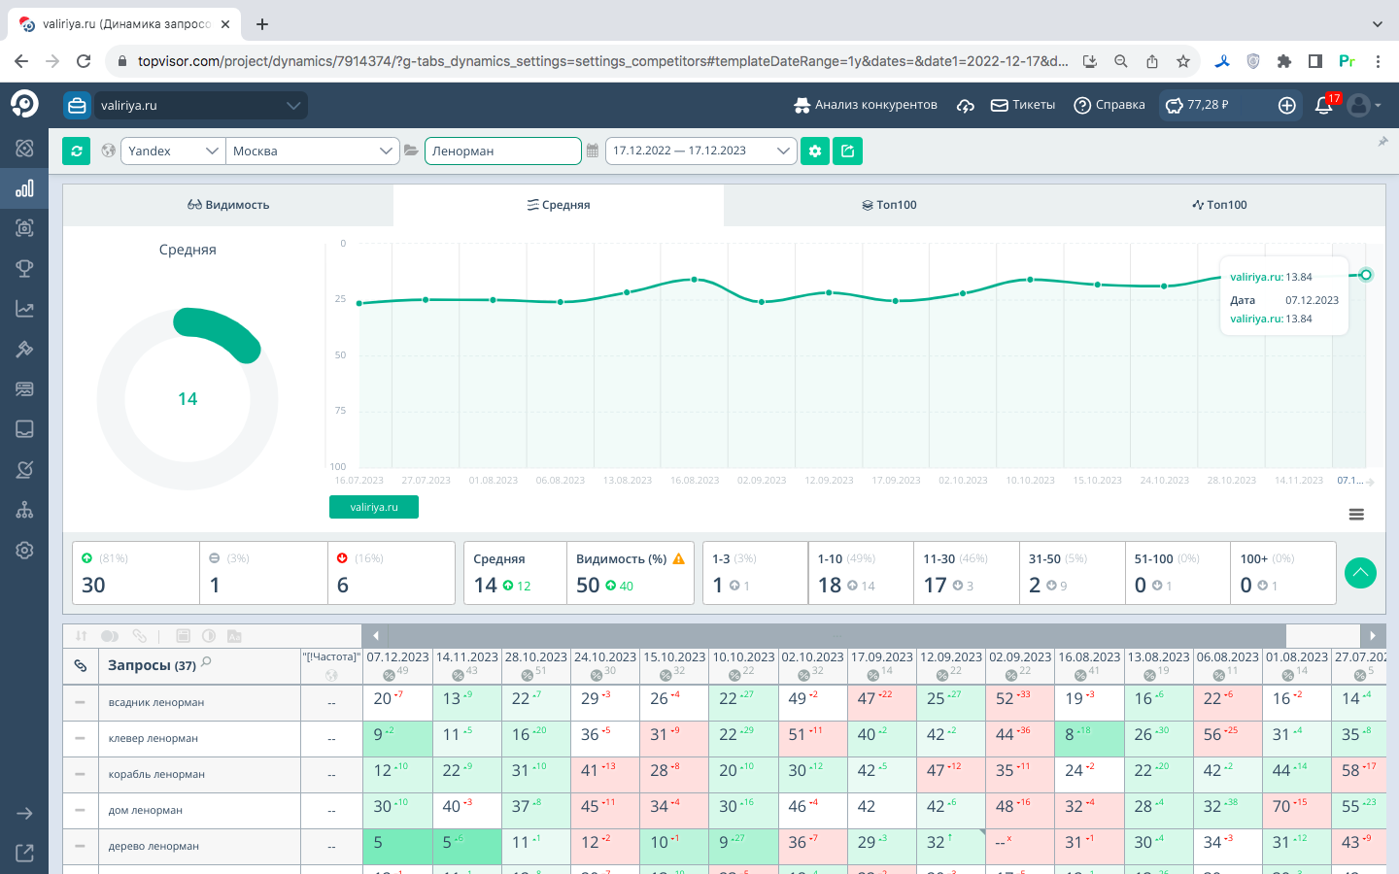Switch to the Видимость tab
Screen dimensions: 1399x874
pos(228,205)
